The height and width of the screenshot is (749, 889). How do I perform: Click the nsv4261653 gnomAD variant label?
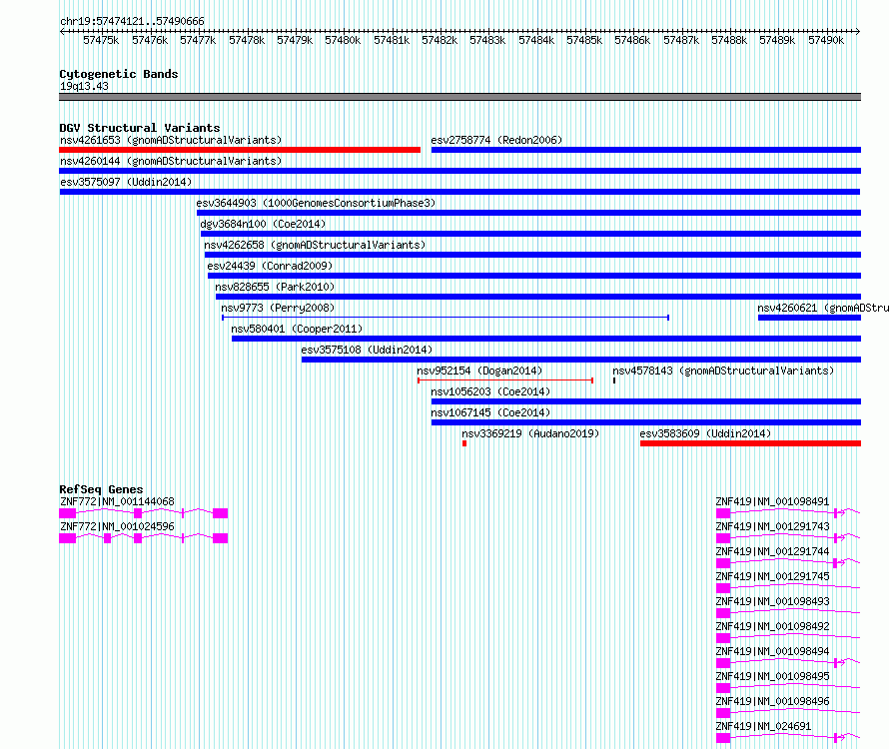[171, 140]
